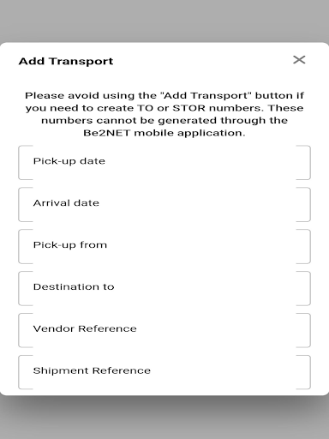Activate the Vendor Reference text box
329x439 pixels.
coord(164,330)
